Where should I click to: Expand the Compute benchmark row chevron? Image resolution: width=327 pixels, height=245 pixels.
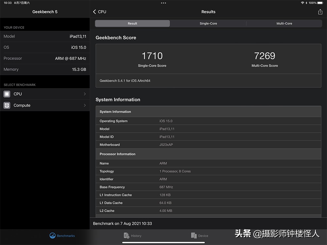(85, 106)
